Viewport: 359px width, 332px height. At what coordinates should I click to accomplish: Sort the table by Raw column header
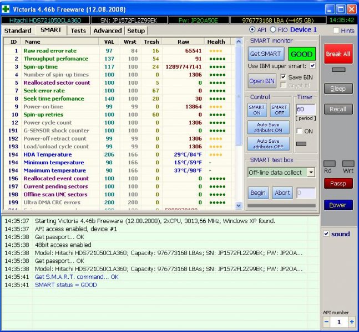coord(183,41)
